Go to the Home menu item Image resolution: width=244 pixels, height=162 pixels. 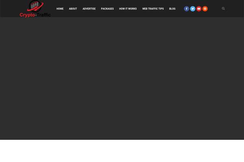[x=60, y=9]
